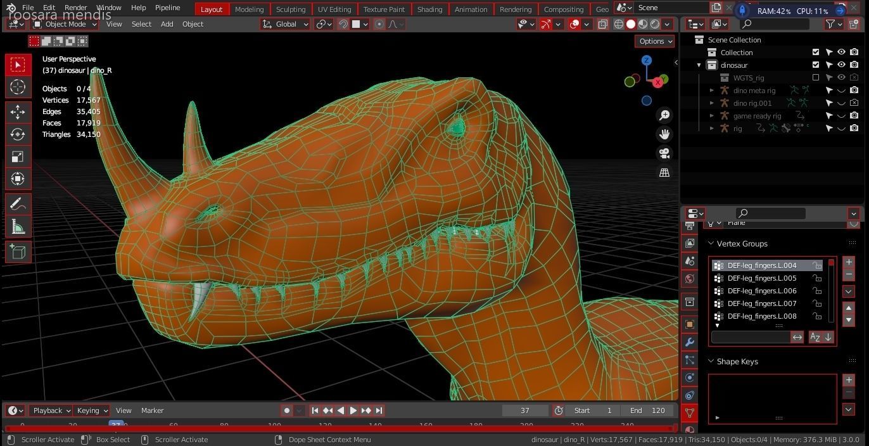Click the zoom magnifier viewport gizmo

(664, 115)
